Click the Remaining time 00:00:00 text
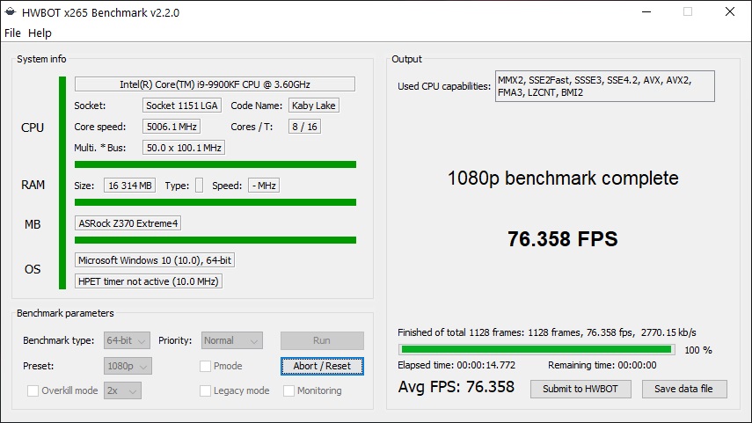Image resolution: width=752 pixels, height=423 pixels. click(x=602, y=365)
